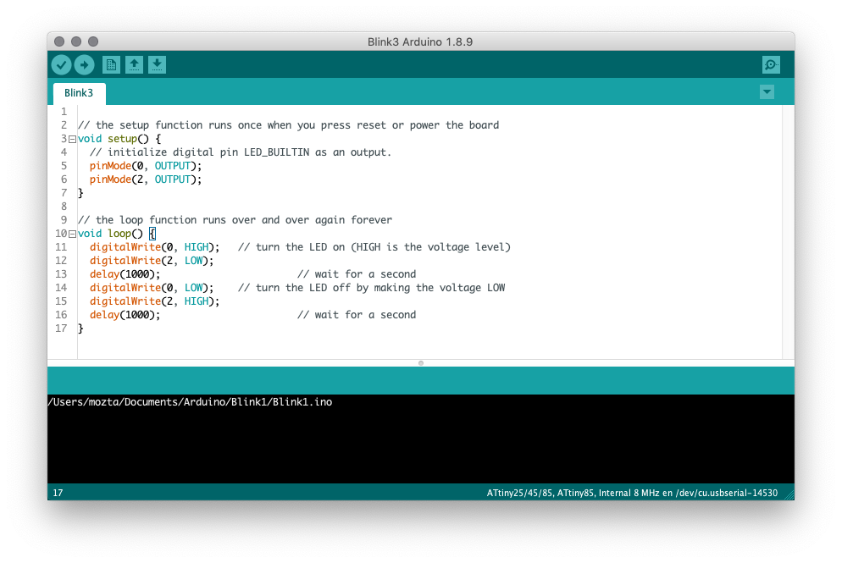Click the window resize grip corner
Viewport: 842px width, 563px height.
click(x=789, y=495)
